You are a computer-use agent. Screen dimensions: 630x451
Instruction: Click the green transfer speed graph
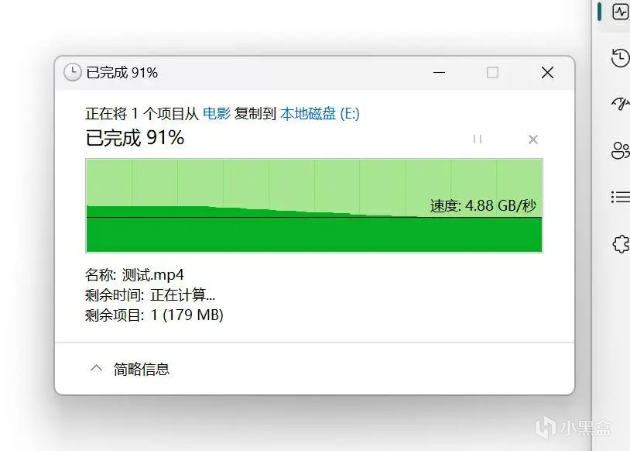point(314,205)
